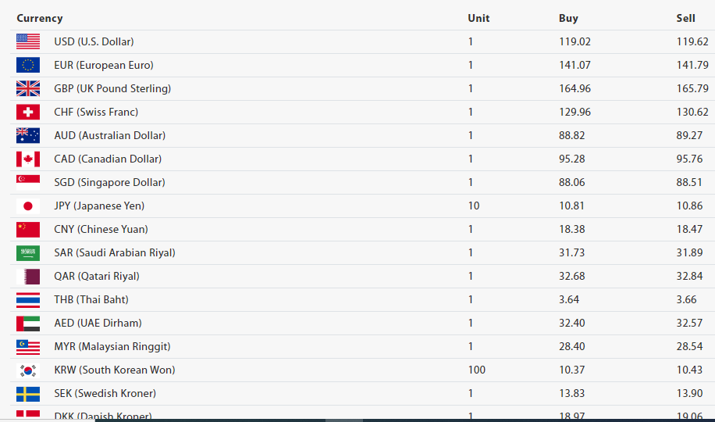Click the South Korean flag icon
Image resolution: width=715 pixels, height=422 pixels.
pos(28,370)
